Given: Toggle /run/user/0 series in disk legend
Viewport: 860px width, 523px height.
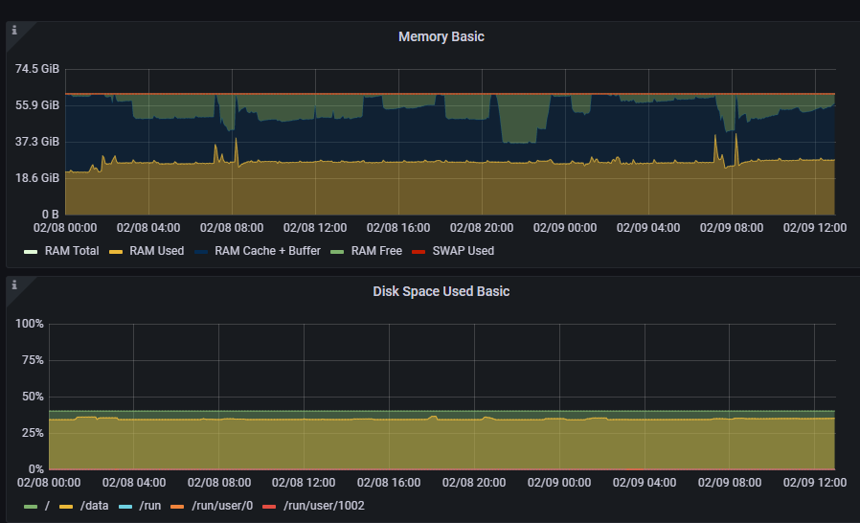Looking at the screenshot, I should coord(222,506).
